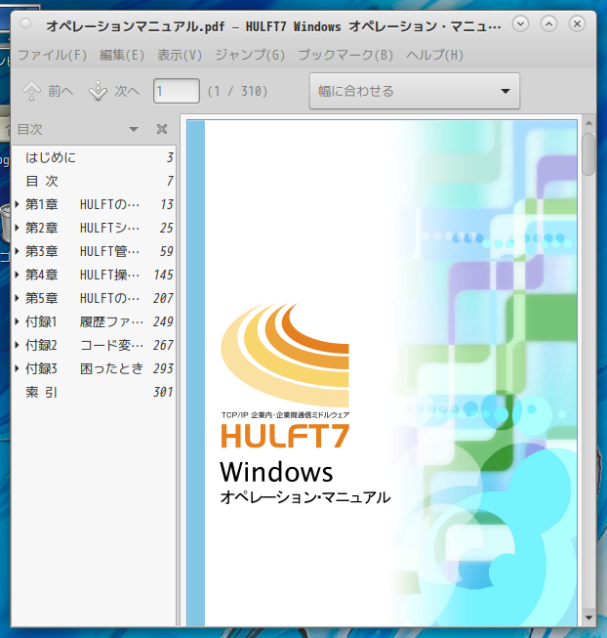The width and height of the screenshot is (607, 638).
Task: Select the はじめに contents entry
Action: coord(94,157)
